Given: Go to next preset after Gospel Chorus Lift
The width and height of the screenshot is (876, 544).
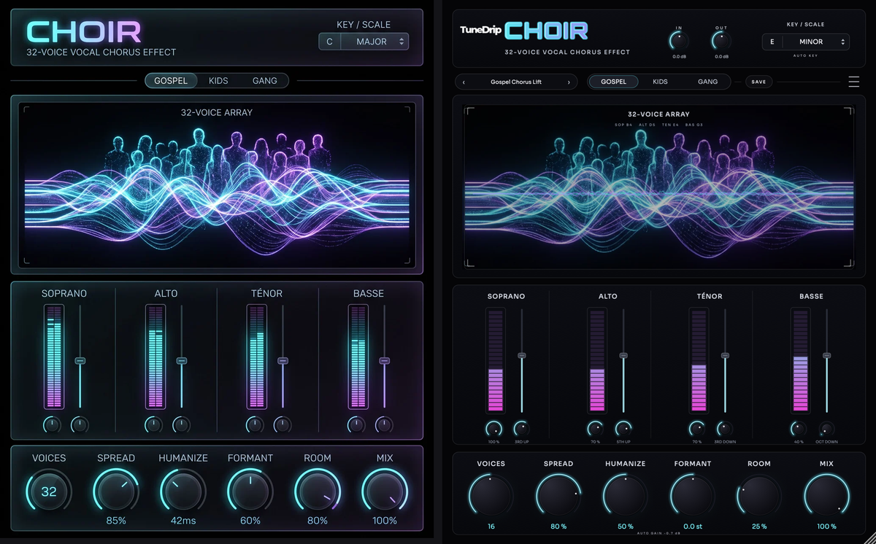Looking at the screenshot, I should pos(569,82).
